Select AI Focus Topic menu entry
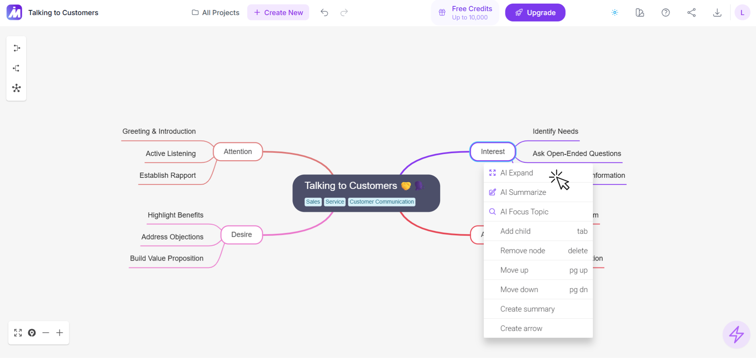Screen dimensions: 756x358 click(524, 212)
